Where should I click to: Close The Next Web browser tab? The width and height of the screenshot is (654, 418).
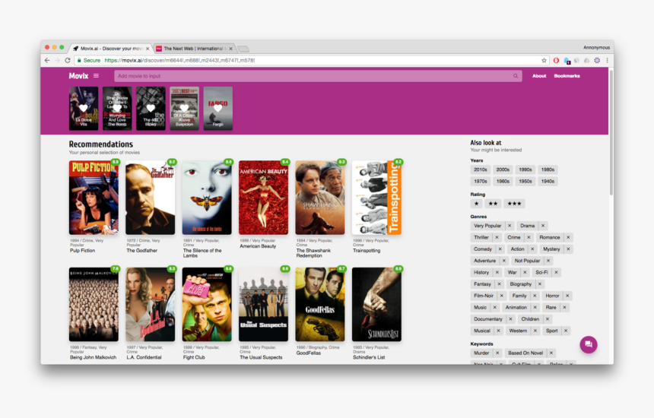(230, 49)
